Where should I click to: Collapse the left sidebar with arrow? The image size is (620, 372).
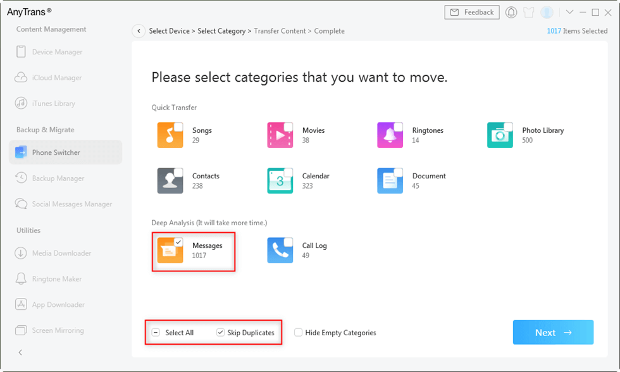coord(20,352)
